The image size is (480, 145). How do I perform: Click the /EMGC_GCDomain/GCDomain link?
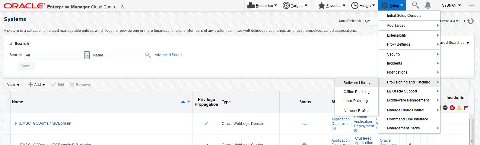click(x=45, y=123)
